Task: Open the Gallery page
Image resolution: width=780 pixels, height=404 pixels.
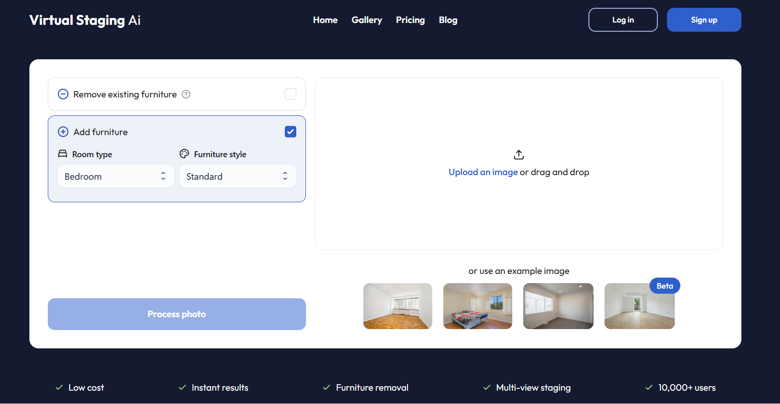Action: pyautogui.click(x=367, y=20)
